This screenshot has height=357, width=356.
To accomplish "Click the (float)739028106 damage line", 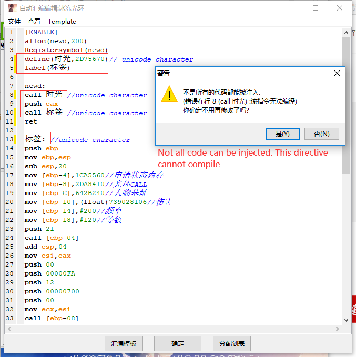I will [98, 202].
